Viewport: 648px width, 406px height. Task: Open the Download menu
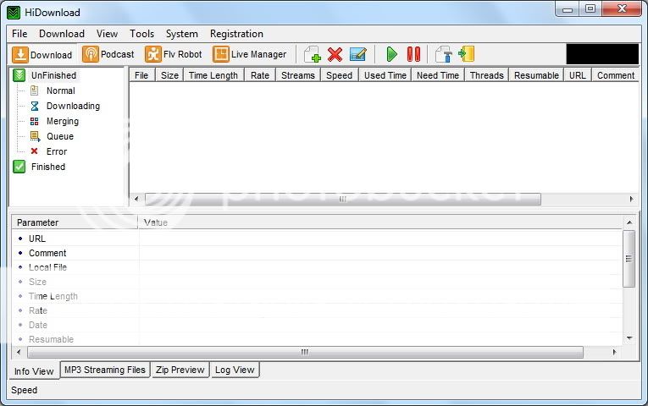coord(62,34)
